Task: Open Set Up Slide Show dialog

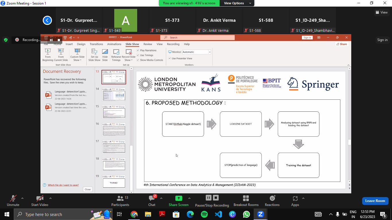Action: click(94, 55)
